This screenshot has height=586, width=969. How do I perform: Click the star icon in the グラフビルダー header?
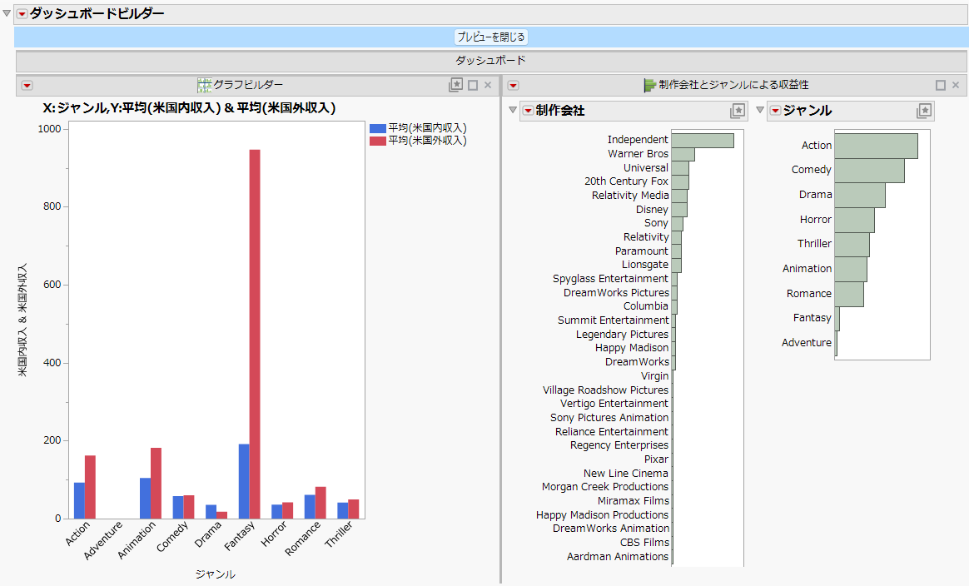coord(455,85)
